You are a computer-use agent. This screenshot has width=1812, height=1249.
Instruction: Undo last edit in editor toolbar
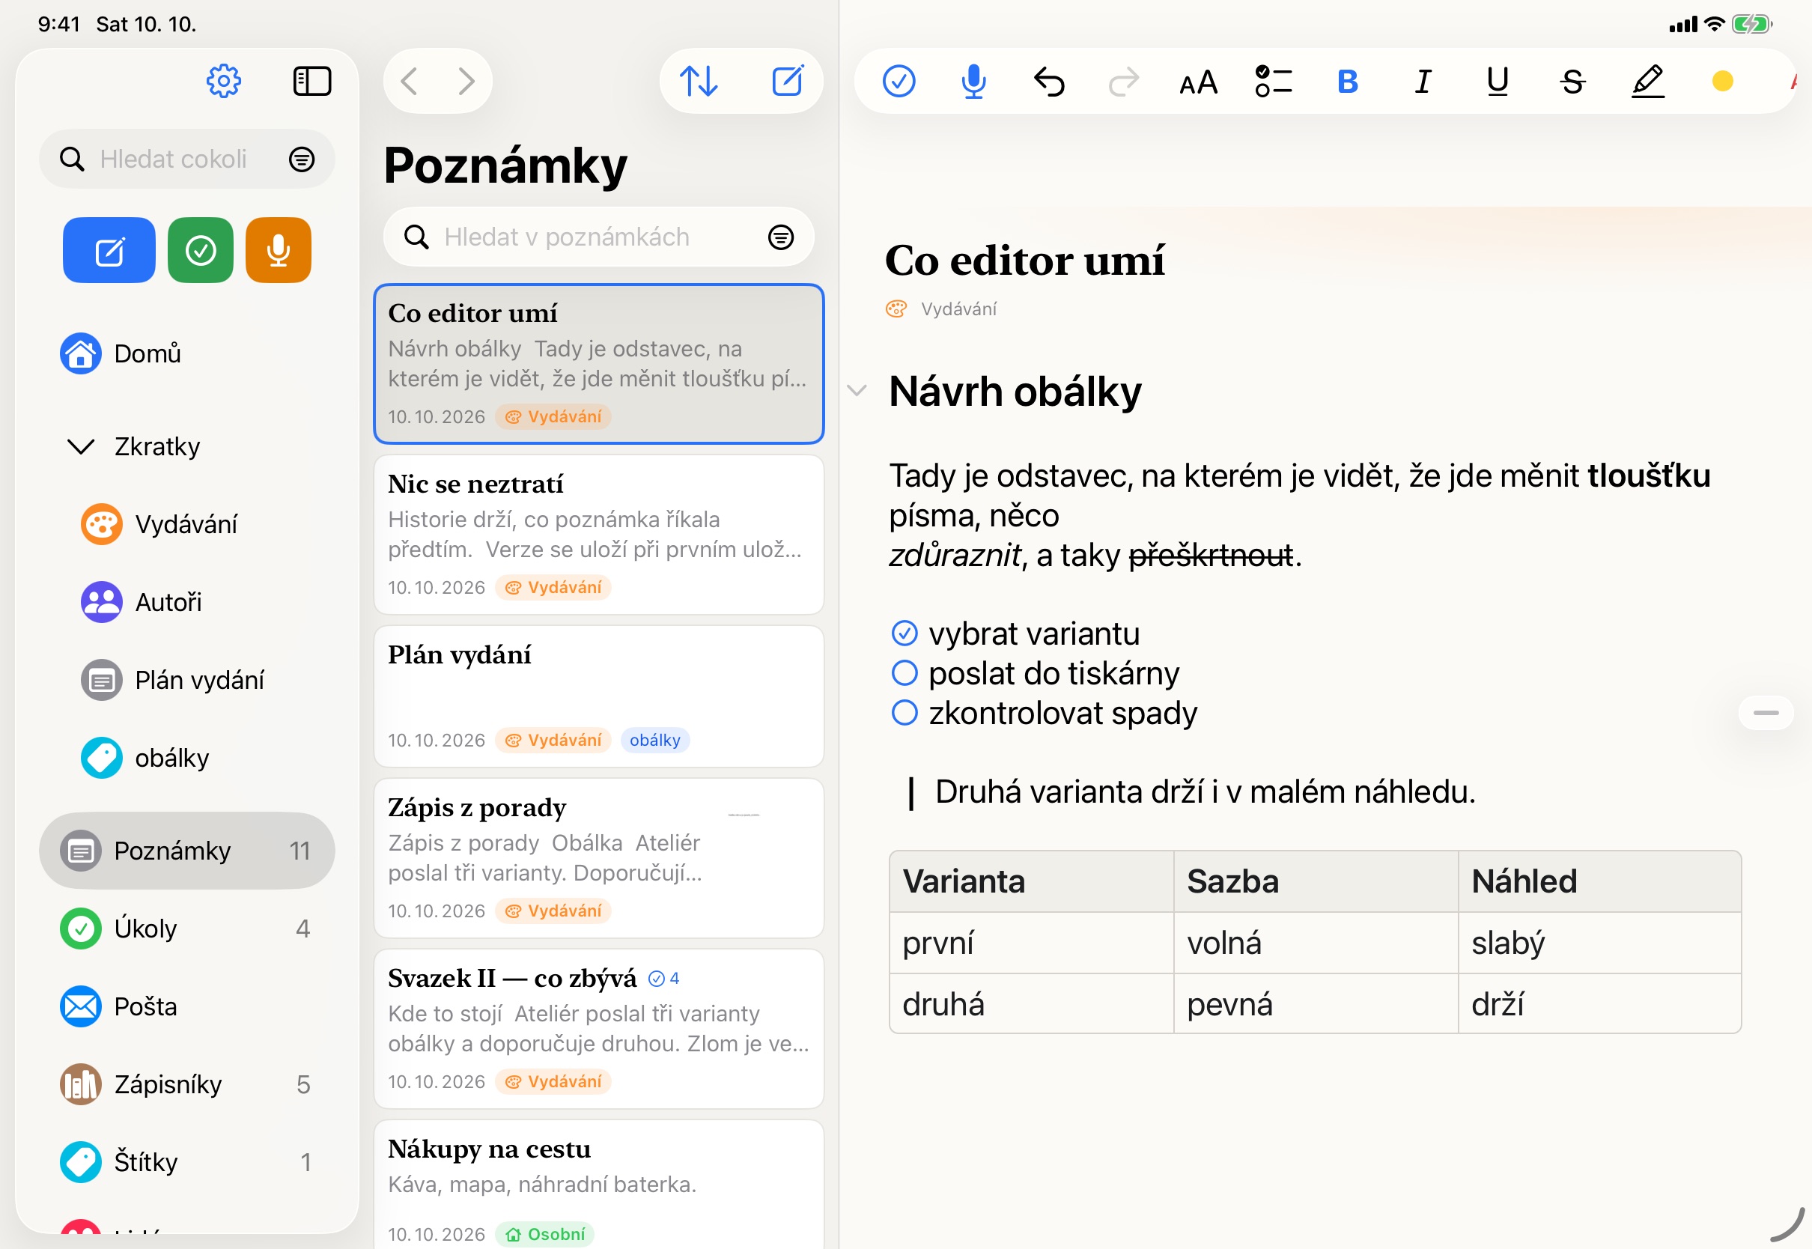[1048, 81]
